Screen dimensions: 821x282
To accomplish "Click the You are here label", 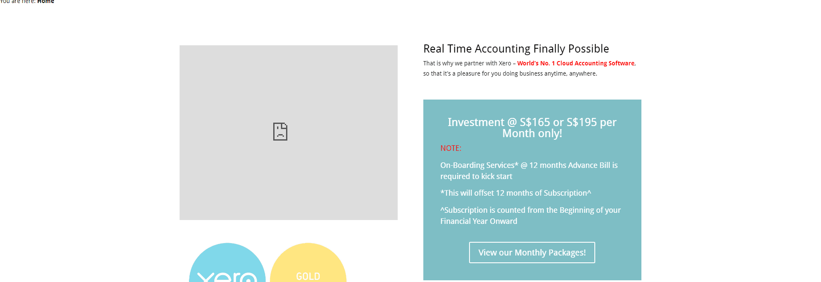I will pos(18,2).
